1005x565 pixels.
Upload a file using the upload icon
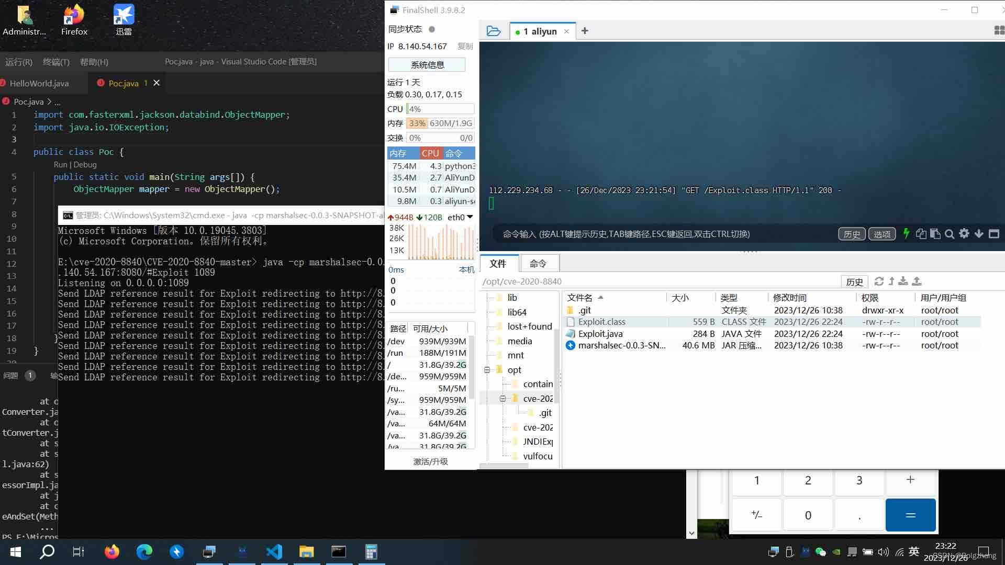(916, 281)
